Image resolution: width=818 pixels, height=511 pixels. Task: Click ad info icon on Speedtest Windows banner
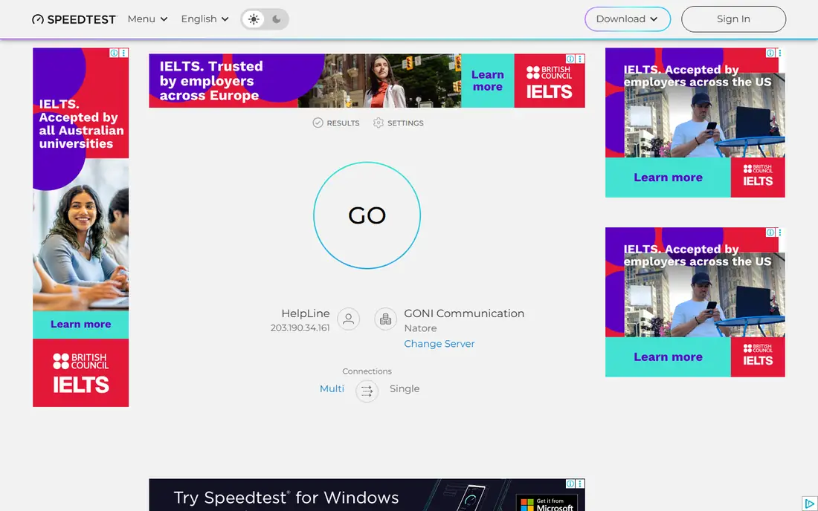[570, 484]
